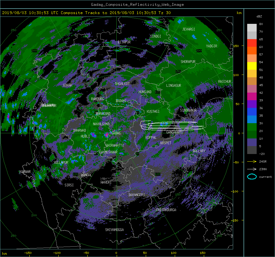Click the GANGAVATI city label
This screenshot has width=275, height=257.
click(174, 132)
